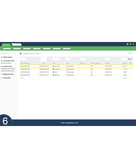Open the calendar icon for the end date

(48, 60)
